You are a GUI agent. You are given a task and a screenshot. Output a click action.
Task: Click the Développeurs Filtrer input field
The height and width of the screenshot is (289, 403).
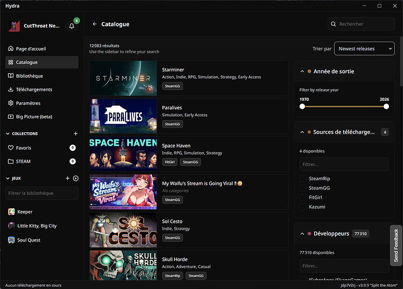[344, 266]
